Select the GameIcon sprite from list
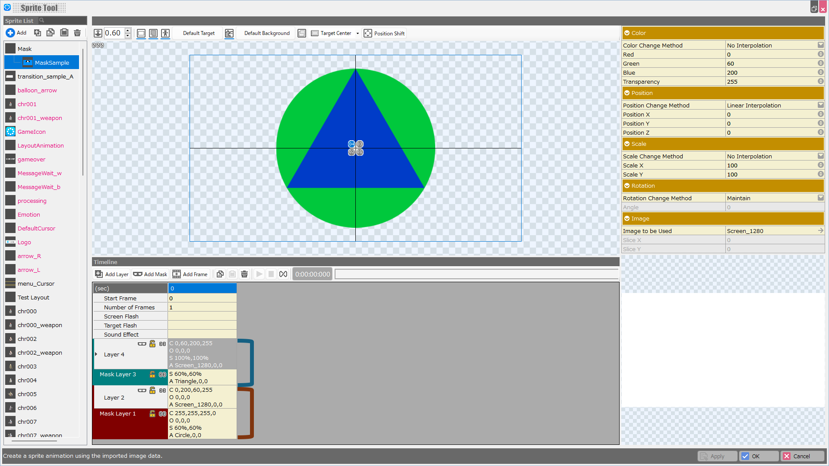829x466 pixels. tap(31, 132)
